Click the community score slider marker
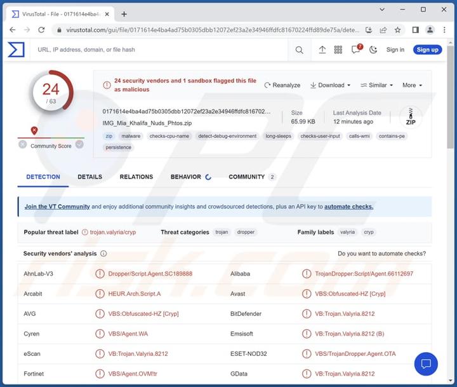Image resolution: width=457 pixels, height=387 pixels. coord(34,131)
